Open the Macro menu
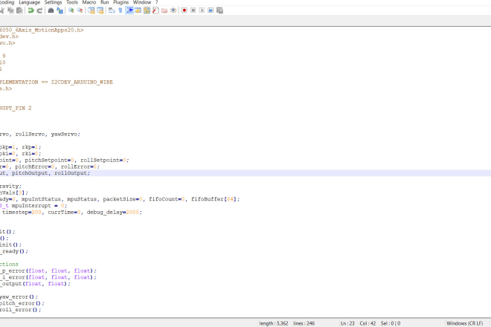Screen dimensions: 491x327 pos(89,2)
